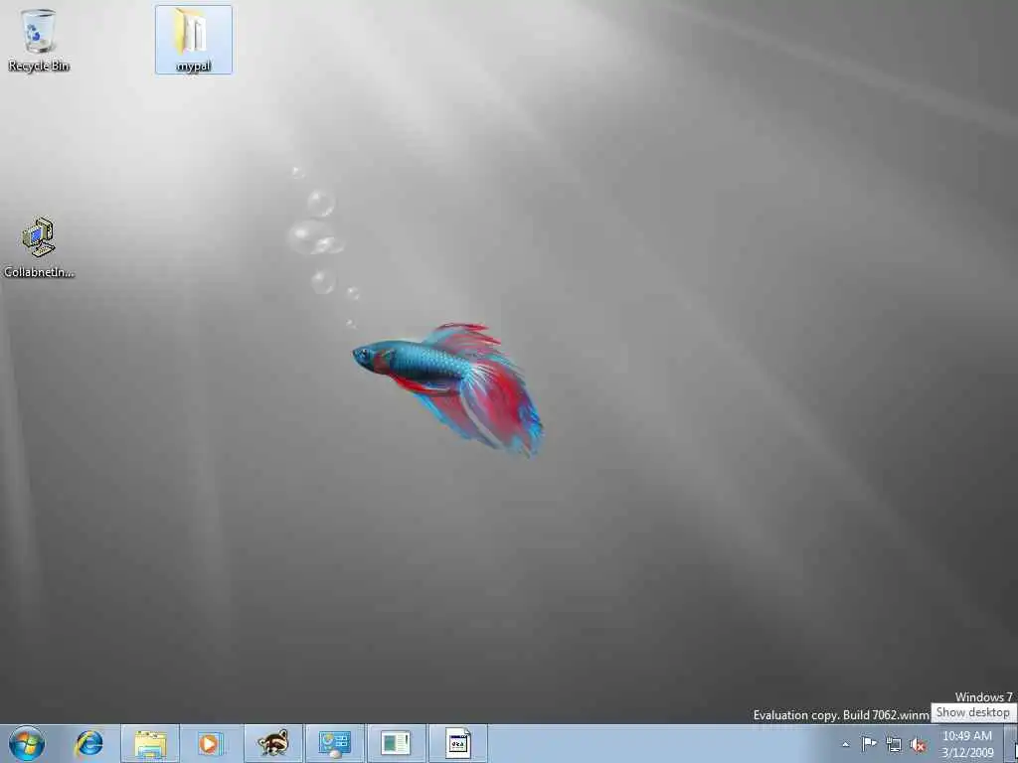Open the network status tray icon
The height and width of the screenshot is (763, 1018).
pyautogui.click(x=894, y=744)
